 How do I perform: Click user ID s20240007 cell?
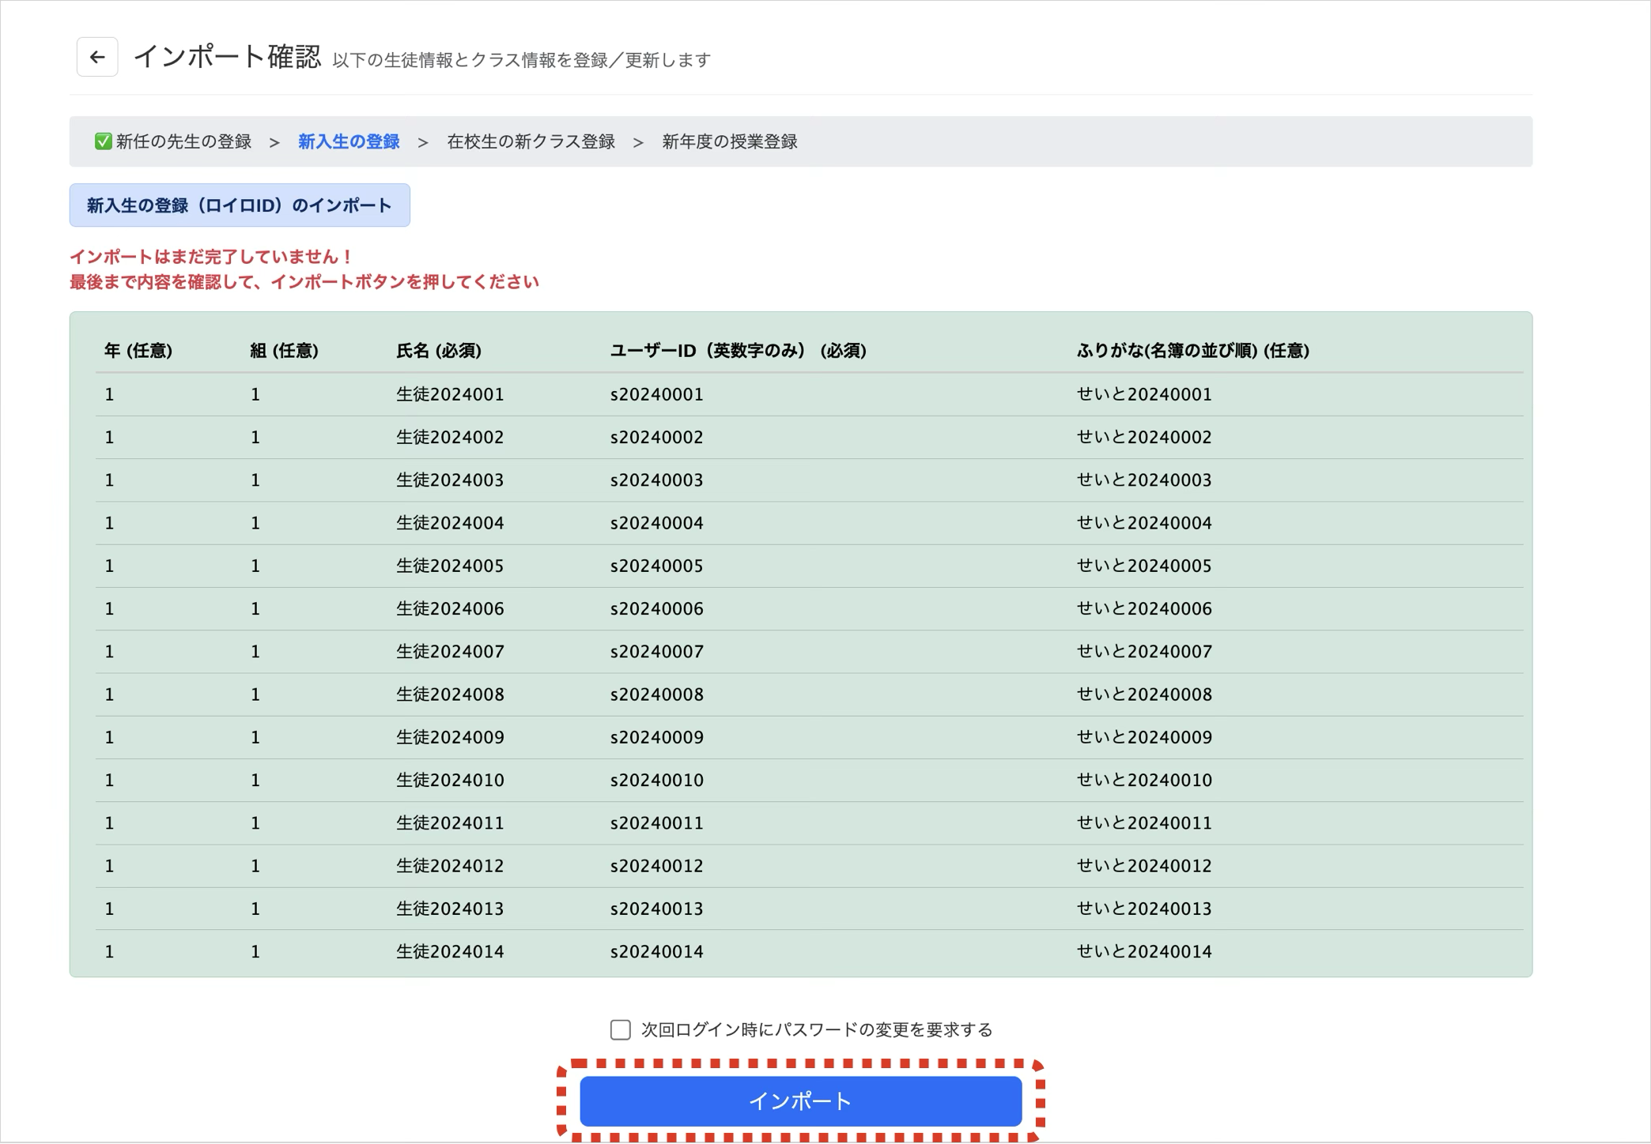656,652
